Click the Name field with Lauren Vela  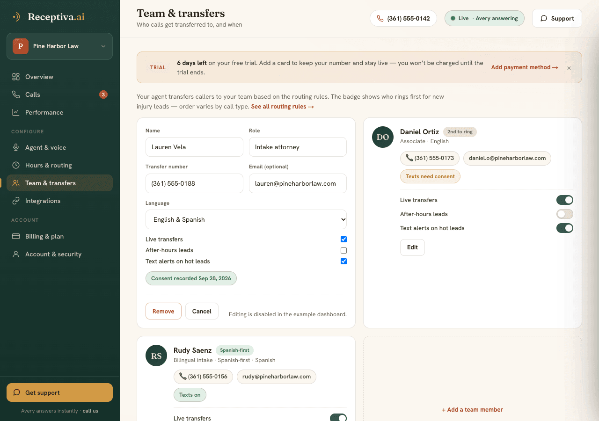tap(194, 147)
